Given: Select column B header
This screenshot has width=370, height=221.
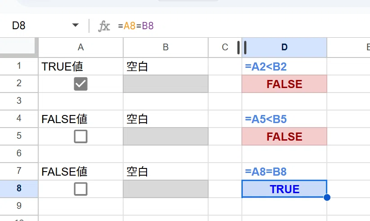Looking at the screenshot, I should click(x=165, y=47).
